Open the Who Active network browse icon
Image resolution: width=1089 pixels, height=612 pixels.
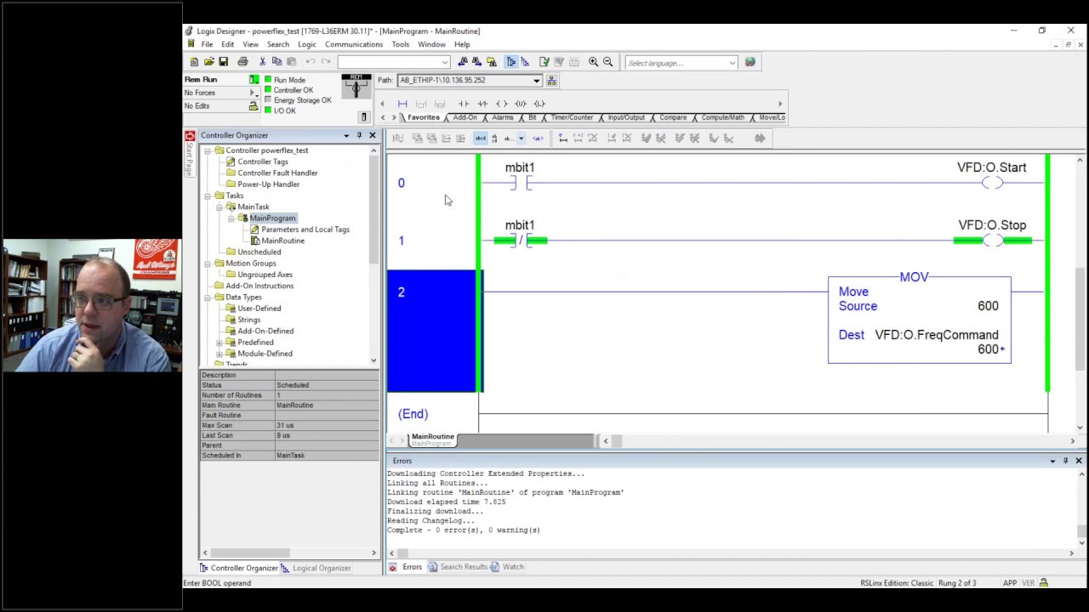[x=551, y=81]
